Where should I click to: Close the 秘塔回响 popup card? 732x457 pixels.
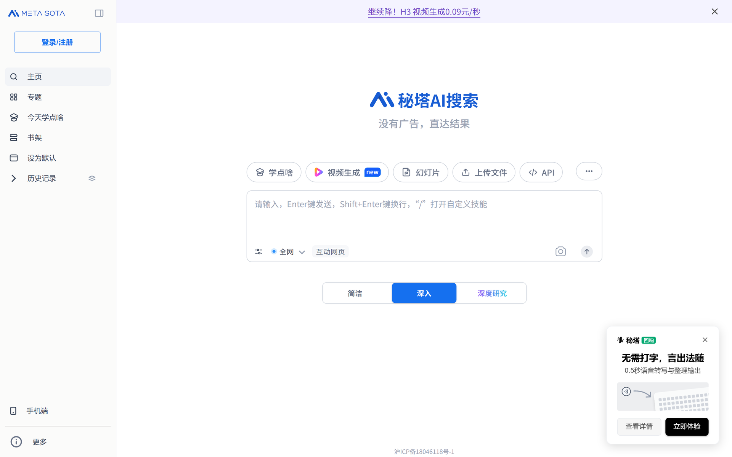point(705,340)
